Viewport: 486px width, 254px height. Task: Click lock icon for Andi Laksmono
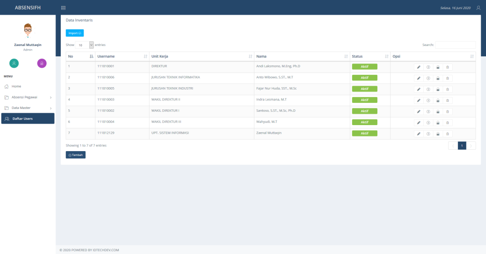pyautogui.click(x=438, y=67)
